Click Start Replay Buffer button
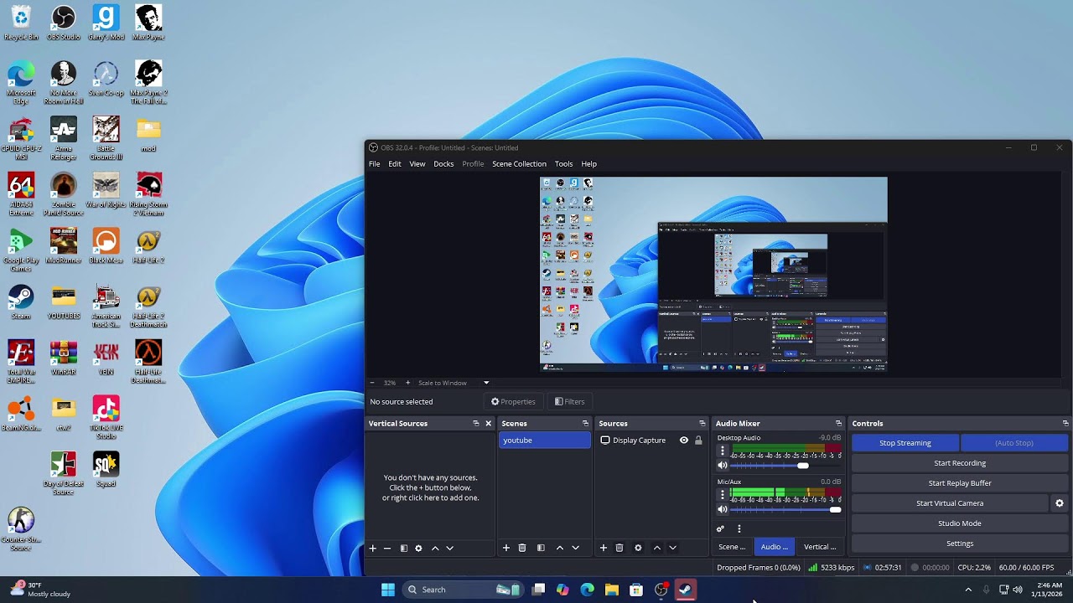 pos(960,483)
